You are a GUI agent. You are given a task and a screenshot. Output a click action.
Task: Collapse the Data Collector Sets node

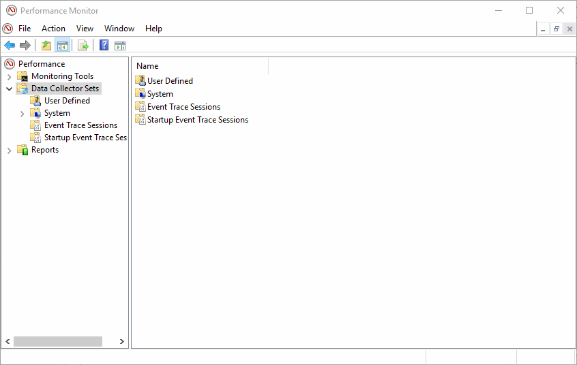pos(10,89)
